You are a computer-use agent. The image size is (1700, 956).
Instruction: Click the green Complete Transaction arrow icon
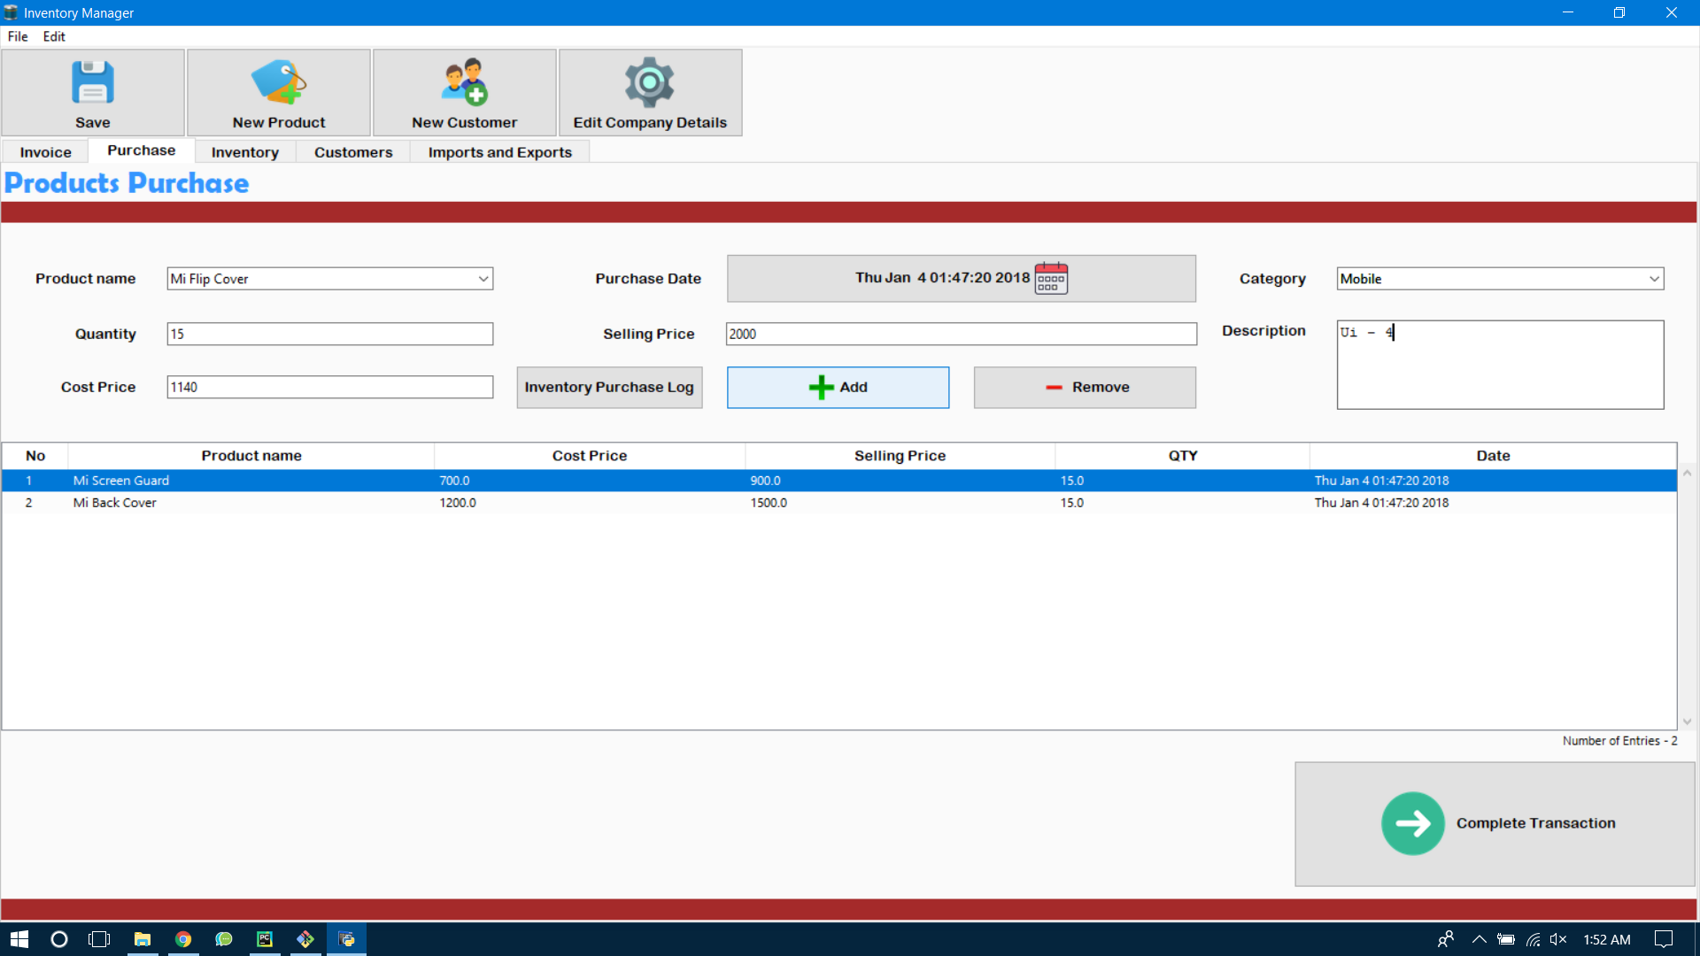1412,823
